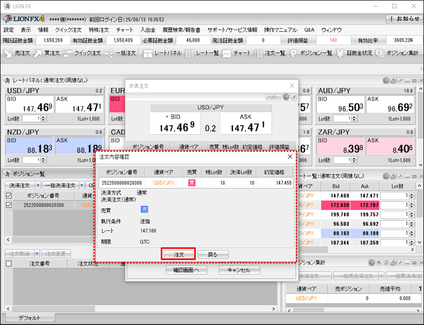Open the チャート chart toolbar icon
This screenshot has height=325, width=424.
236,53
